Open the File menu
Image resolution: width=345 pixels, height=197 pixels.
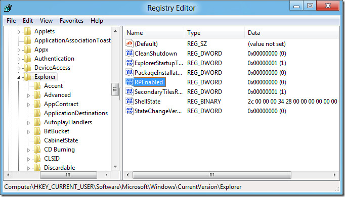[11, 21]
